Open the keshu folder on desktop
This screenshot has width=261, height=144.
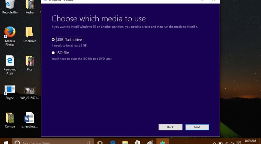(30, 7)
